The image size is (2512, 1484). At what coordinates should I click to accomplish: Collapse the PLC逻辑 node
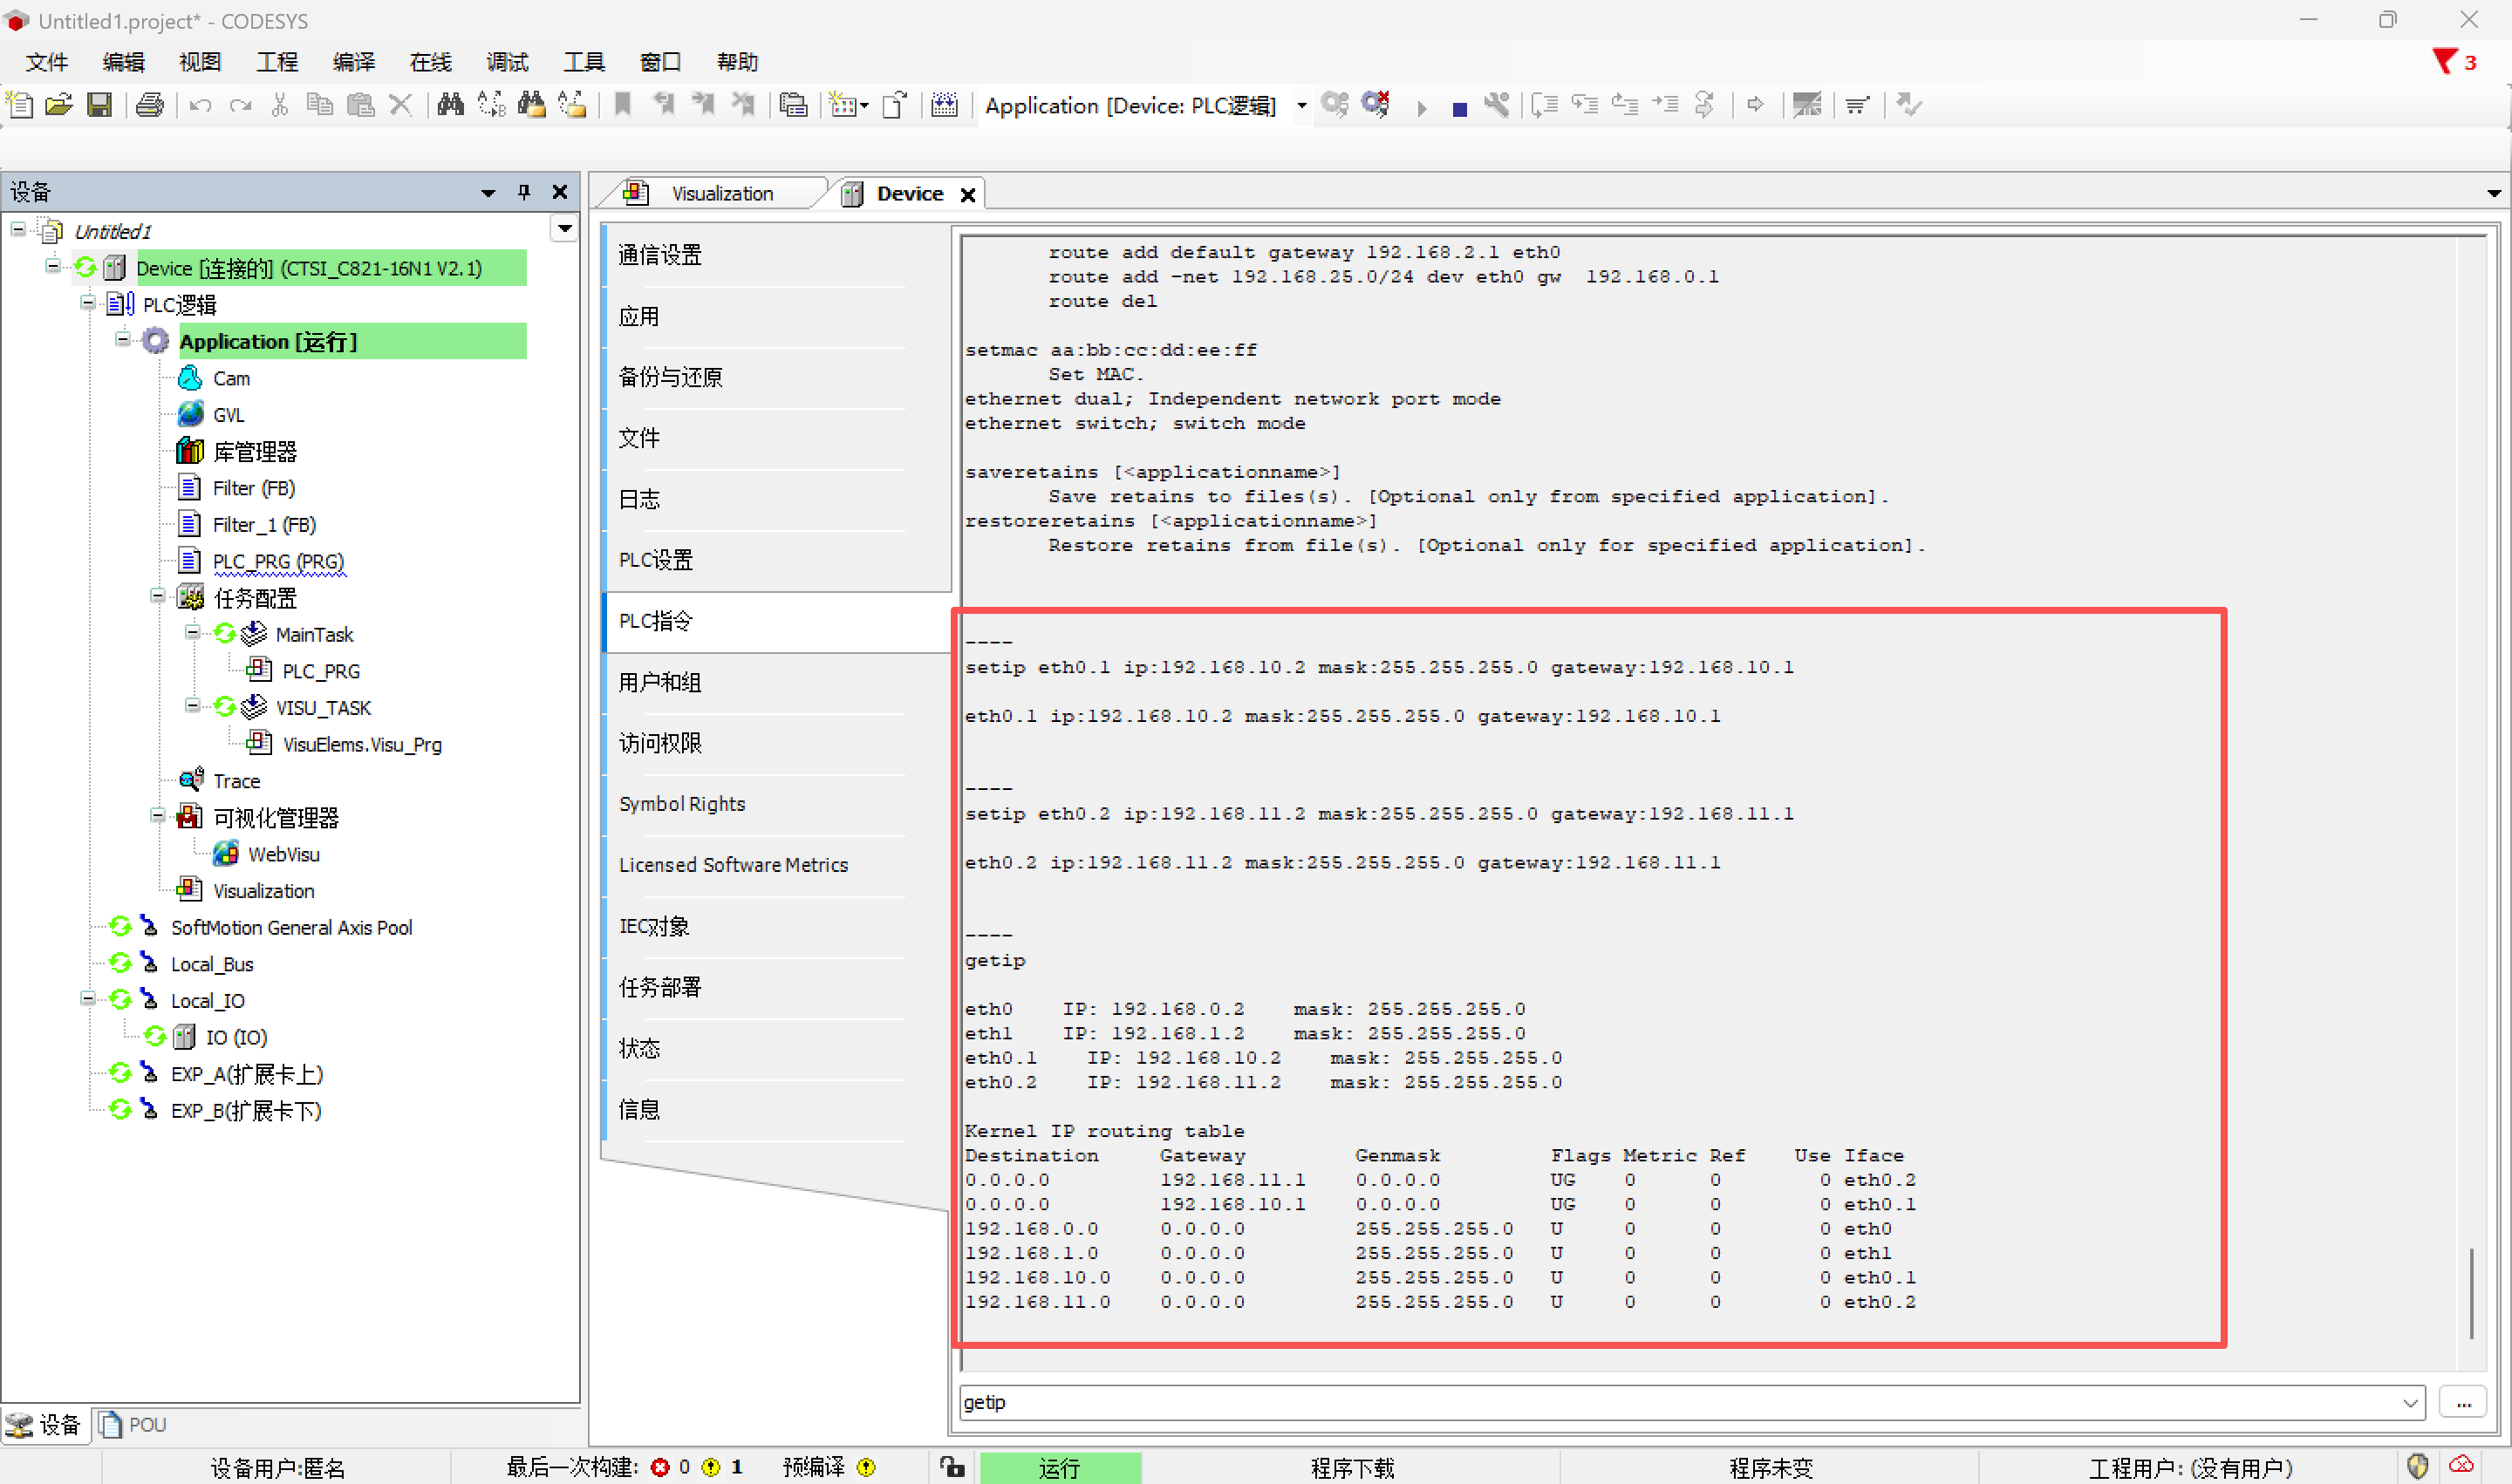coord(88,303)
